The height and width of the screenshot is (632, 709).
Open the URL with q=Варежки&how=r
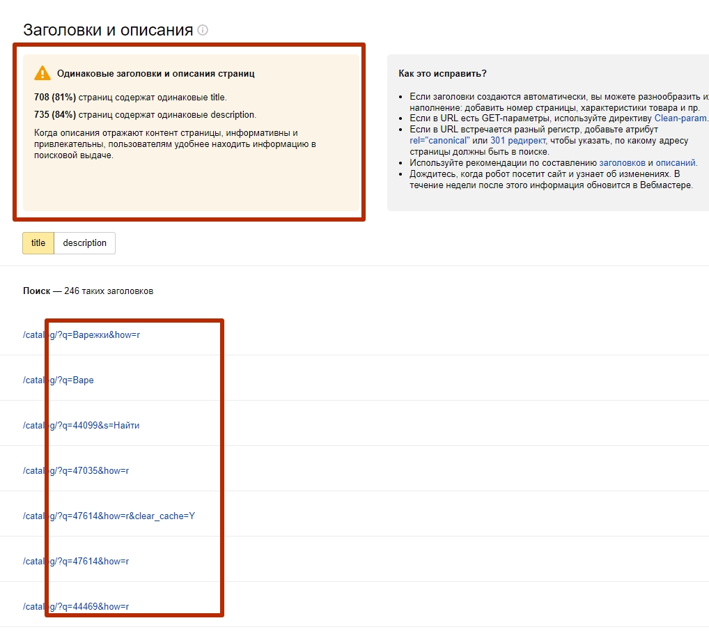click(x=81, y=334)
